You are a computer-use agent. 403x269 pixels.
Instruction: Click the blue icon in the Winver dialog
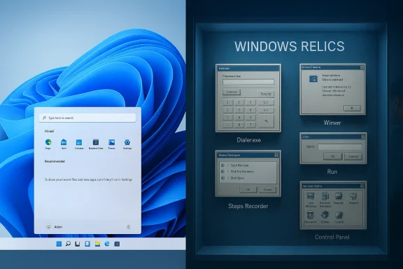pyautogui.click(x=313, y=78)
